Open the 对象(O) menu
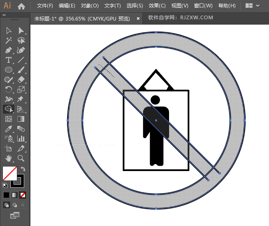Image resolution: width=269 pixels, height=226 pixels. 90,6
